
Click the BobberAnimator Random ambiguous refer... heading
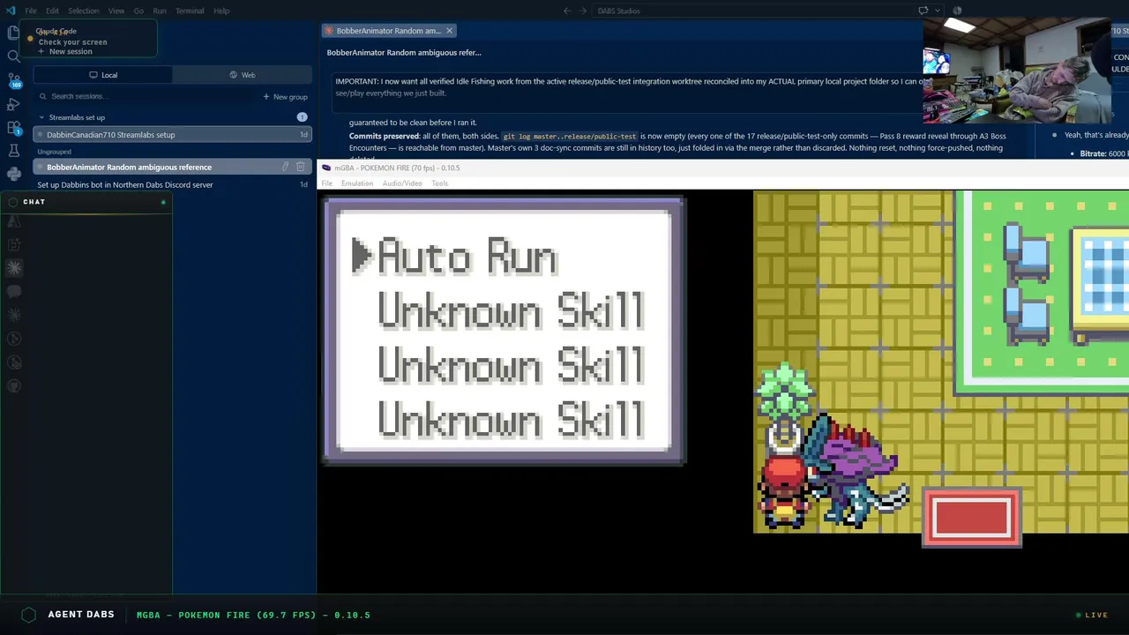click(x=404, y=52)
